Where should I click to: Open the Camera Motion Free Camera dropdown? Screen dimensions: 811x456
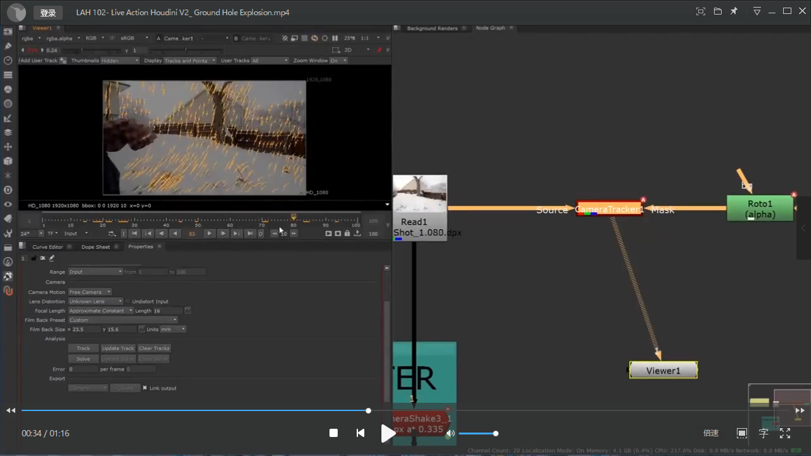coord(90,292)
